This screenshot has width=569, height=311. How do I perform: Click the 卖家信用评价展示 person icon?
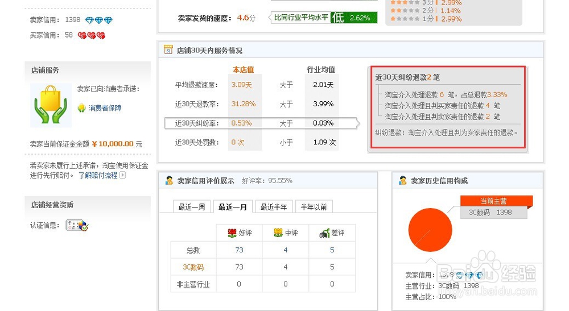169,180
